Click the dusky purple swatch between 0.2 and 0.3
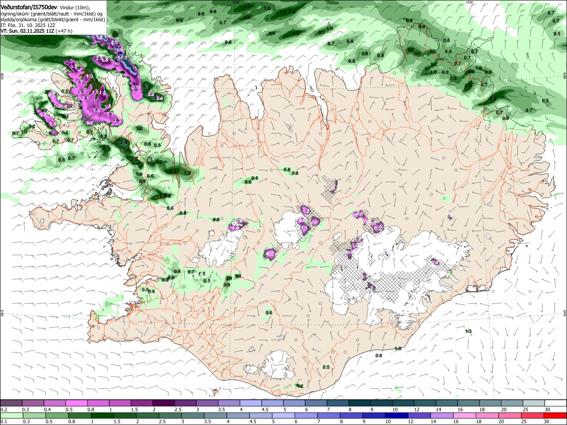Screen dimensions: 567x425 coord(12,403)
